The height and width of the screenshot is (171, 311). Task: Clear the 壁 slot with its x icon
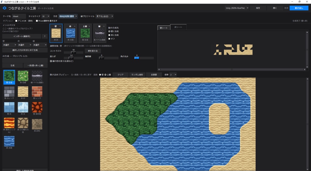pyautogui.click(x=60, y=26)
